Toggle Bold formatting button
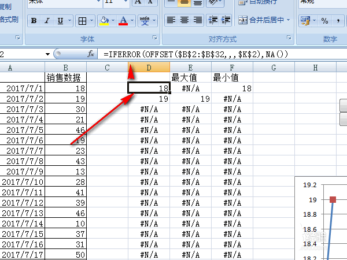The width and height of the screenshot is (347, 260). [34, 21]
